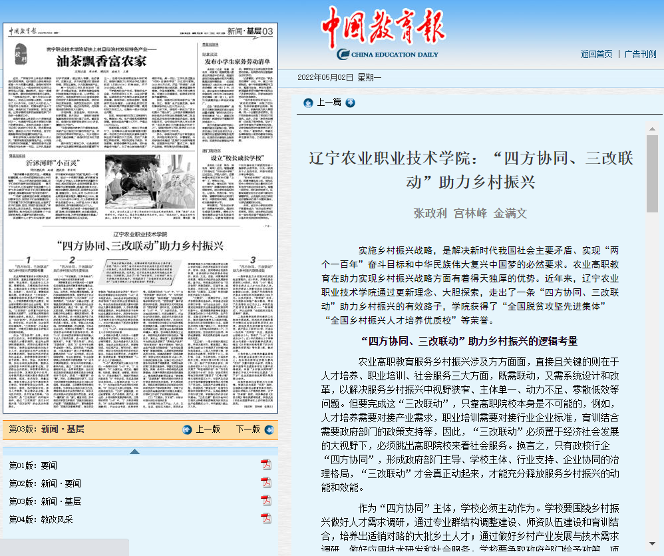Go to previous page with 上一版
The height and width of the screenshot is (556, 664).
click(x=208, y=429)
